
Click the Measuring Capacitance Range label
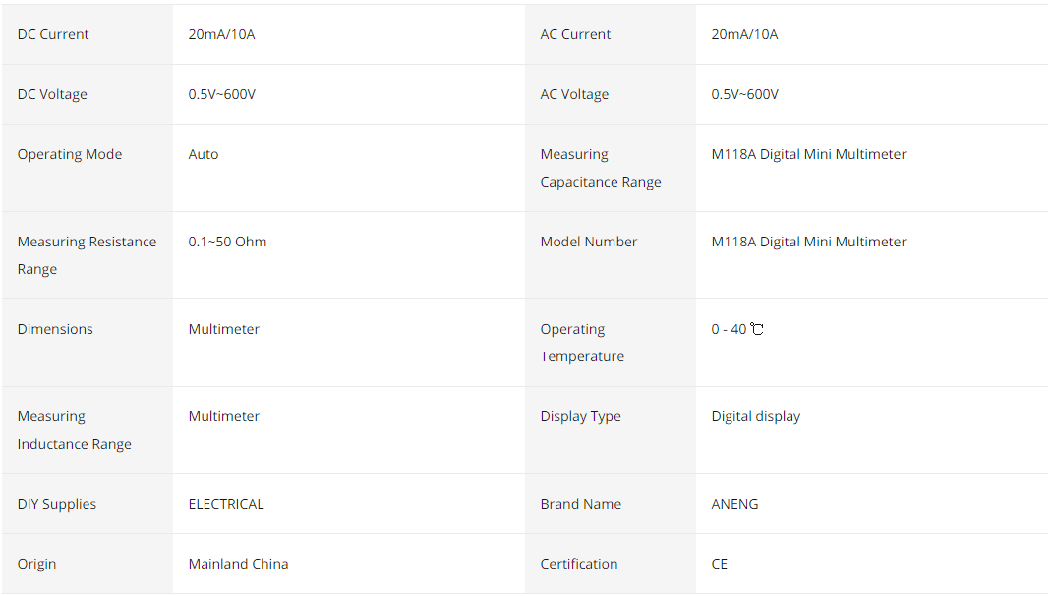pyautogui.click(x=601, y=168)
